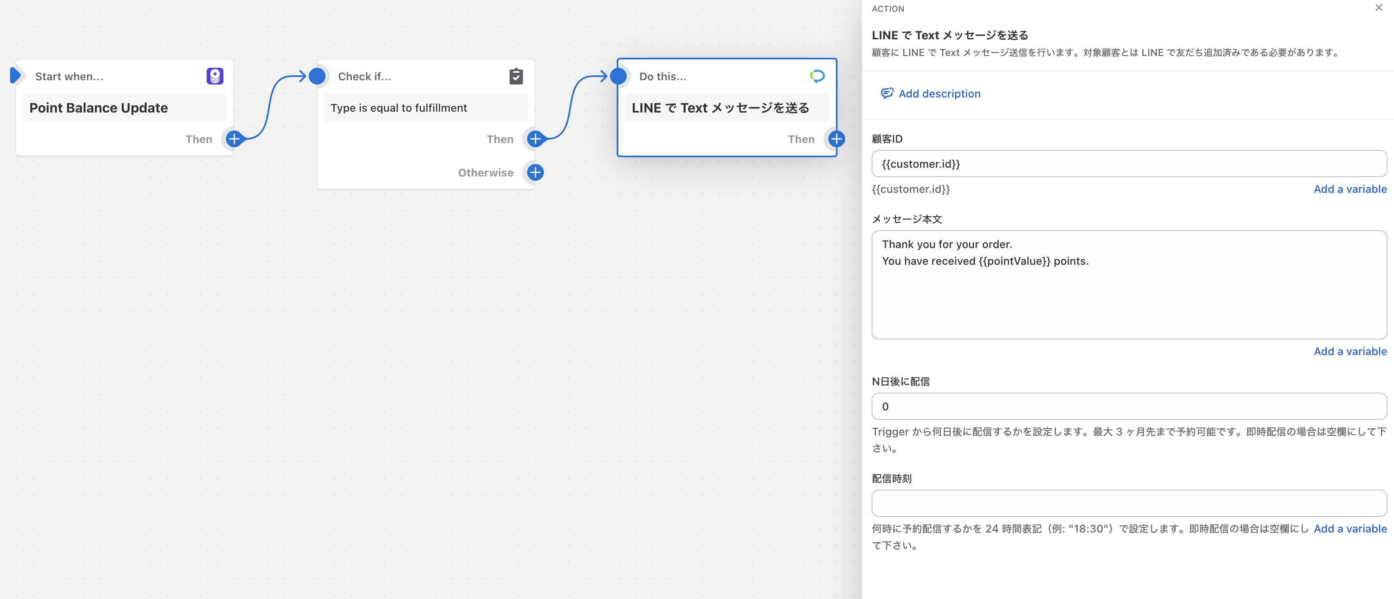1394x599 pixels.
Task: Select the Point Balance Update trigger
Action: (x=125, y=108)
